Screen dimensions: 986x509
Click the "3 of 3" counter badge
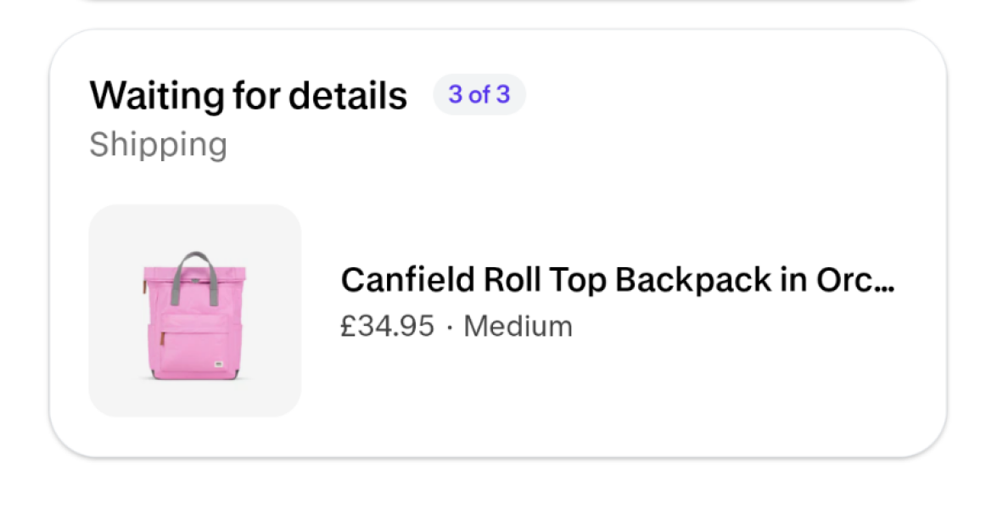tap(479, 95)
